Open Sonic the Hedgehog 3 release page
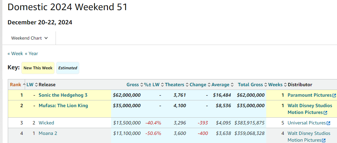 [63, 95]
